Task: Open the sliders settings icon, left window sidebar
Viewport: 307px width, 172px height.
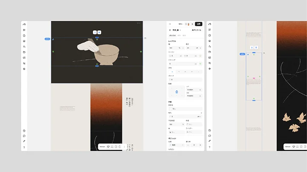Action: [24, 63]
